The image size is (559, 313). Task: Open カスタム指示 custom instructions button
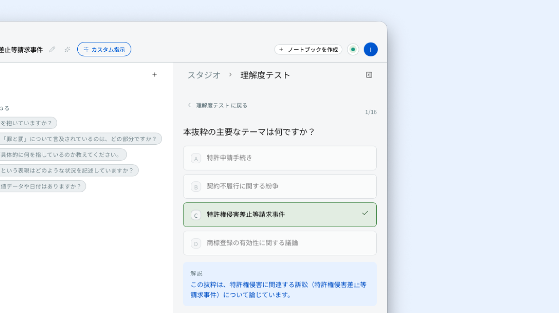click(104, 49)
